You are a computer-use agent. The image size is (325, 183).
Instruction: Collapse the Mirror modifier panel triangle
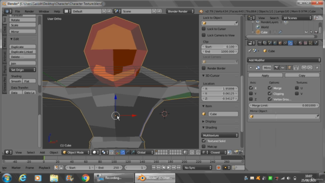point(251,68)
